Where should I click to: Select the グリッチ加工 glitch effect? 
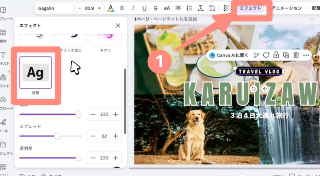[x=70, y=40]
